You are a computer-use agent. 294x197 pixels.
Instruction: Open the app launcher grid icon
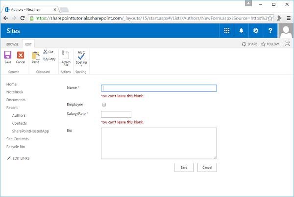coord(227,31)
